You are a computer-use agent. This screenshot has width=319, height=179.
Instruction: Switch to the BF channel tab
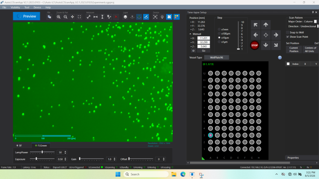19,146
